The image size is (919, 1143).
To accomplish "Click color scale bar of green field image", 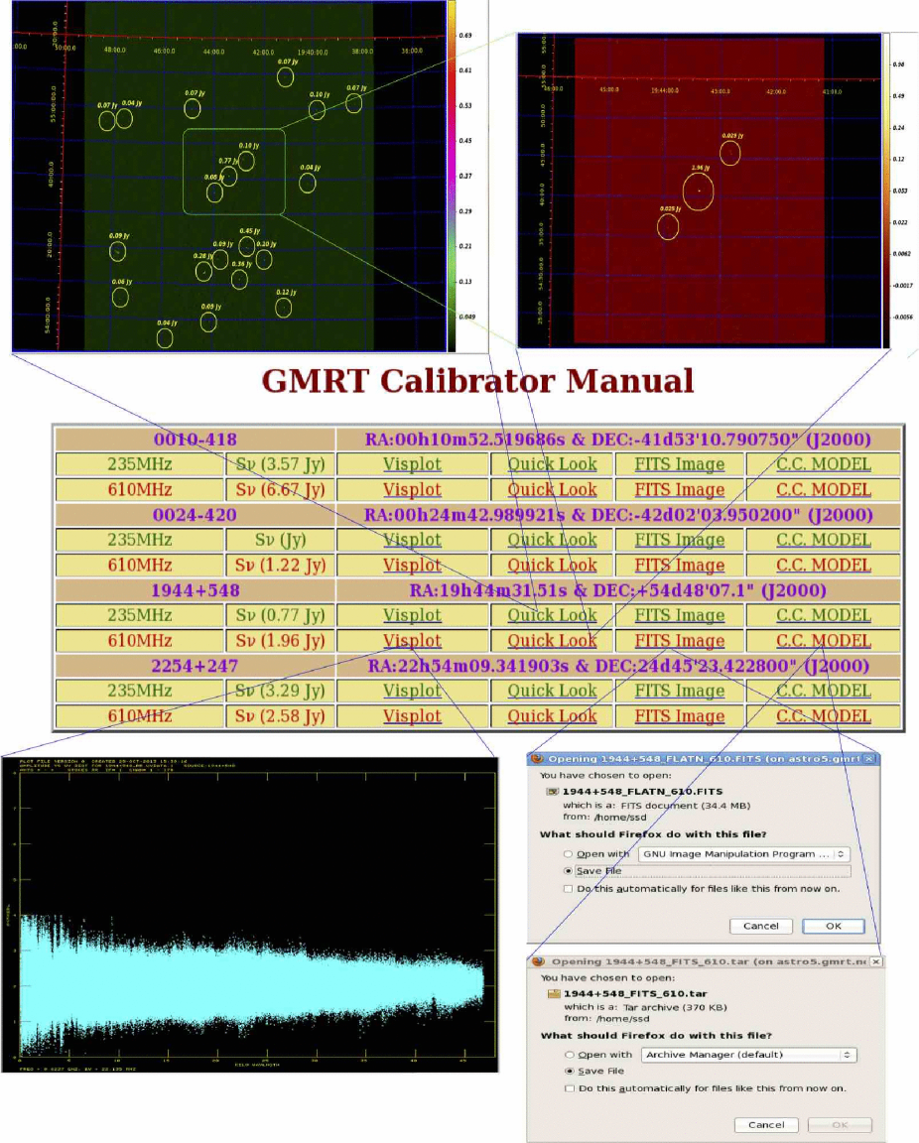I will [x=453, y=176].
